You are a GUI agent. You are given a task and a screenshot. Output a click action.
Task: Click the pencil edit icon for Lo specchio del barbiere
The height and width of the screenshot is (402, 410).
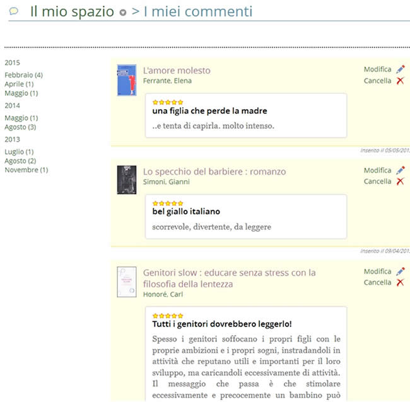(400, 170)
